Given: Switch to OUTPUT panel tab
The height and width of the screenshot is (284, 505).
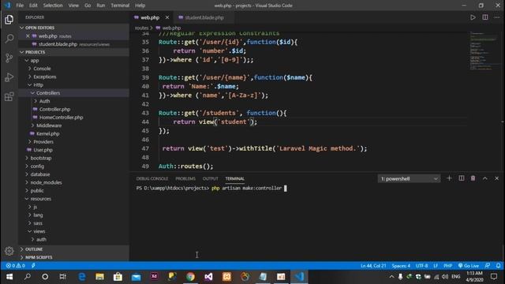Looking at the screenshot, I should [x=211, y=179].
